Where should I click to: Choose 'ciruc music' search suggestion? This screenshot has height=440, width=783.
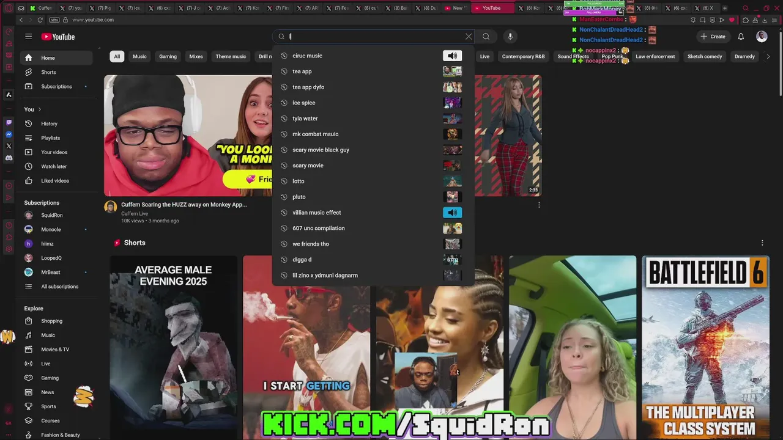pyautogui.click(x=373, y=56)
